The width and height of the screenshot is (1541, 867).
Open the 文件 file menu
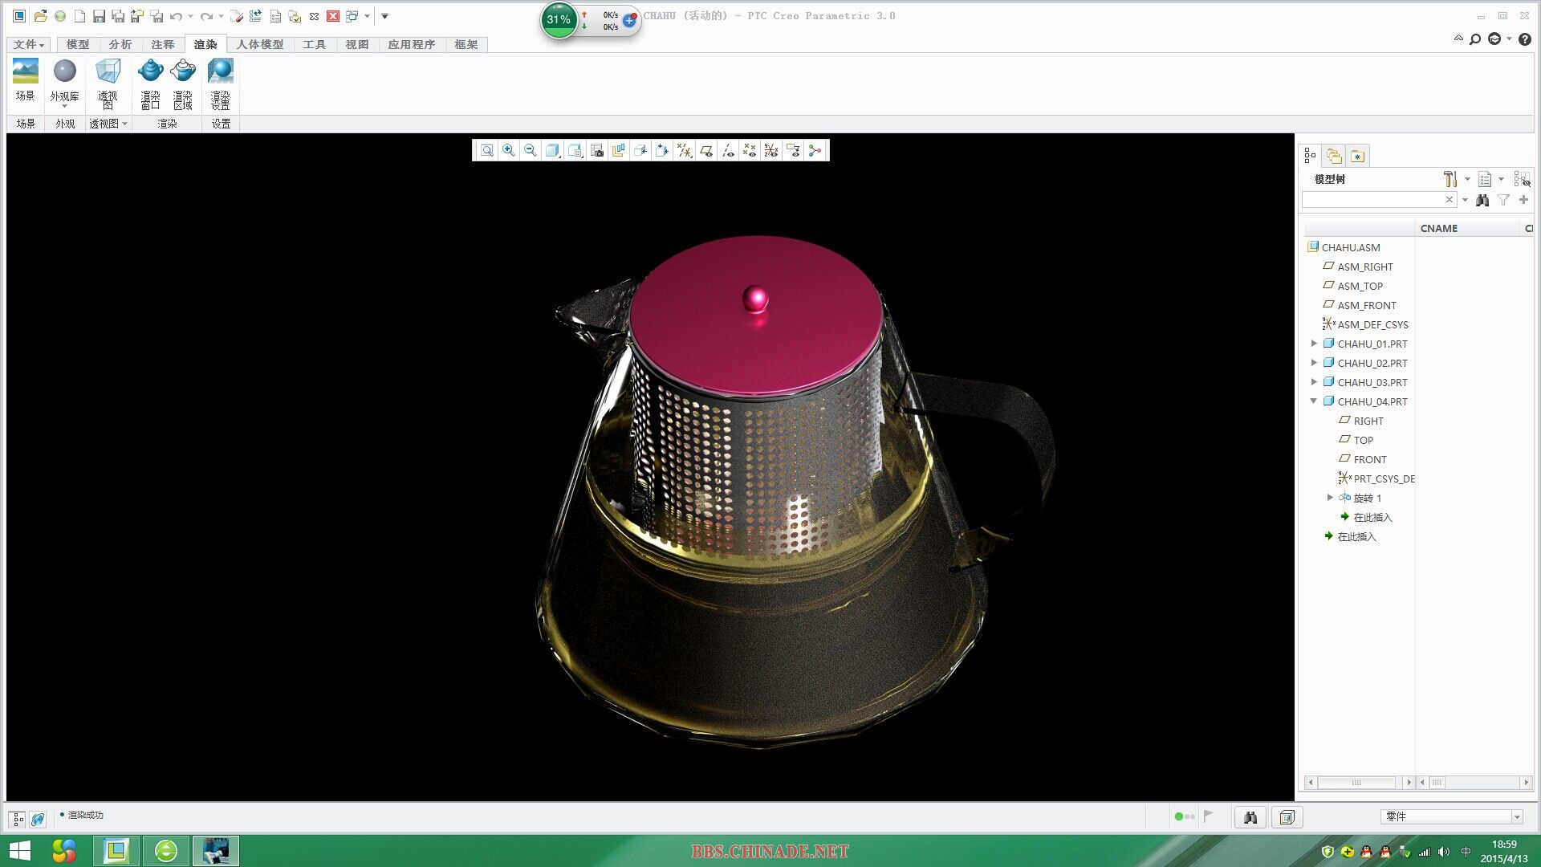coord(29,44)
